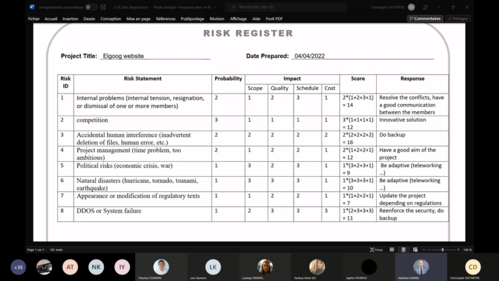Select the Ludwig DINSPEL participant tile
Screen dimensions: 499x281
265,267
